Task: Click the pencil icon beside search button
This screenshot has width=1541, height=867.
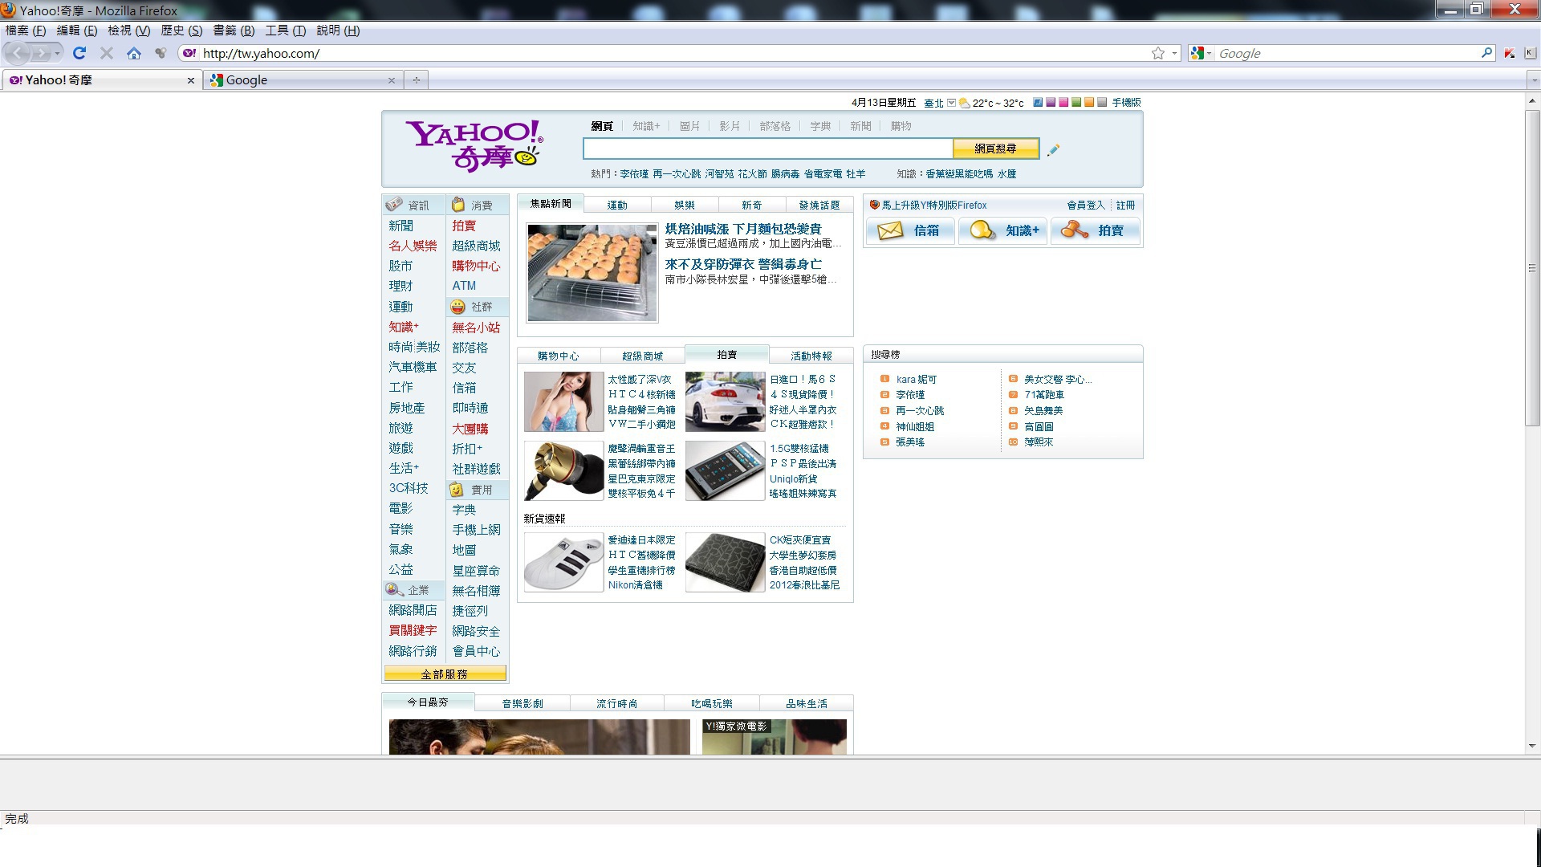Action: (x=1053, y=149)
